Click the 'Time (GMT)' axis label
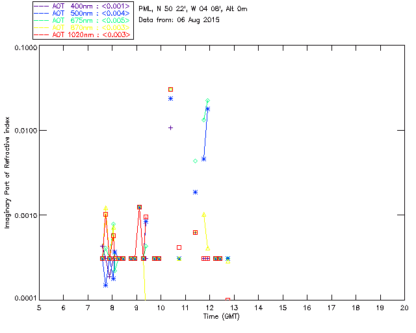The width and height of the screenshot is (416, 333). click(222, 317)
